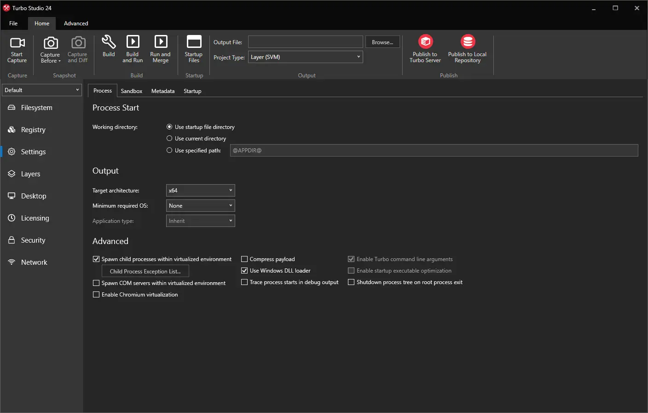
Task: Open the Desktop section in sidebar
Action: [x=42, y=196]
